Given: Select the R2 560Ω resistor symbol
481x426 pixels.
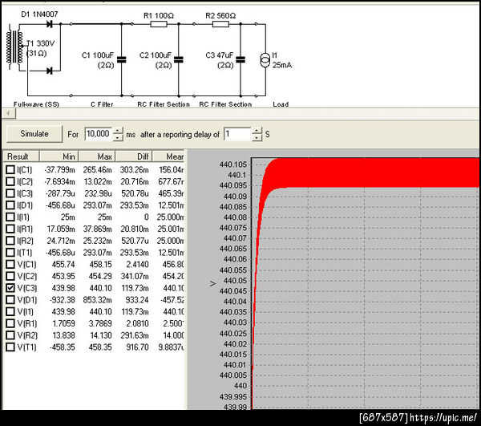Looking at the screenshot, I should point(220,23).
